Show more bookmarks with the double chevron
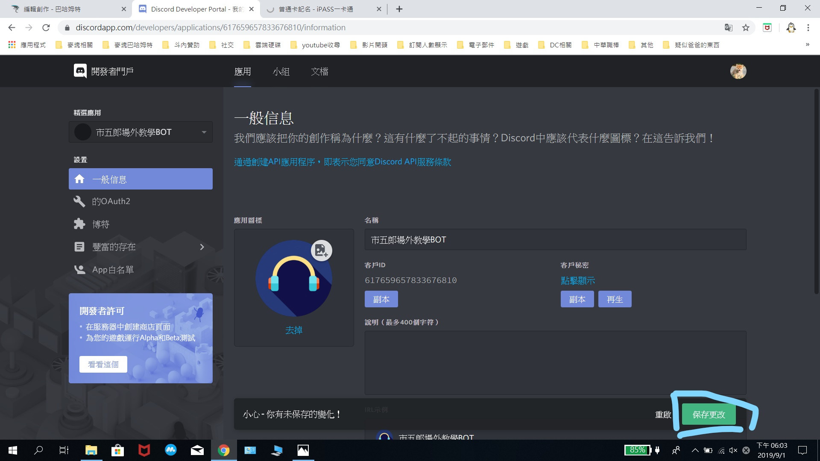The image size is (820, 461). click(x=807, y=45)
